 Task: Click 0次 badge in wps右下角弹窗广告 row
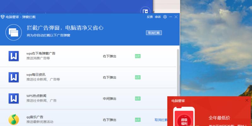click(138, 56)
